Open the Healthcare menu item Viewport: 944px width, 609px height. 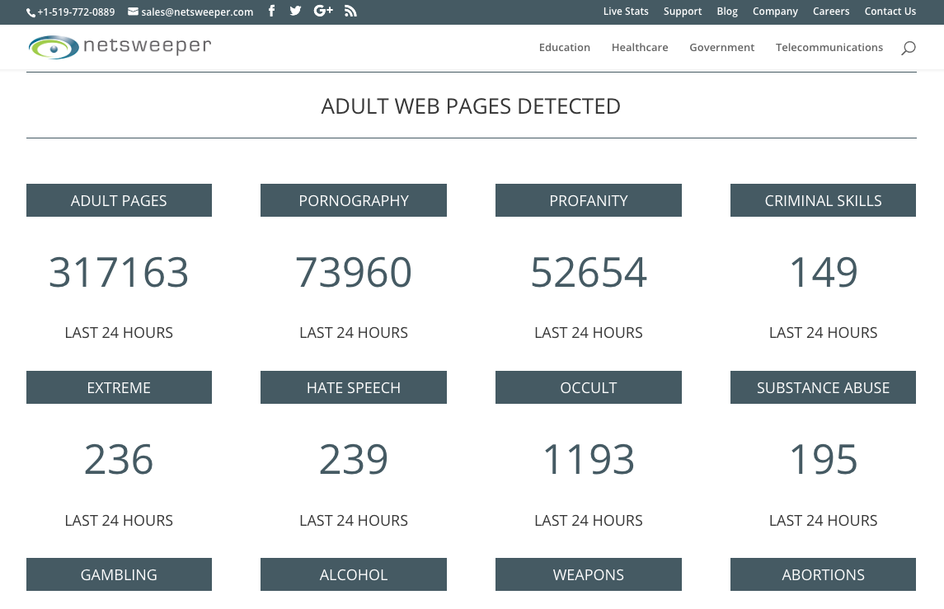(x=640, y=48)
